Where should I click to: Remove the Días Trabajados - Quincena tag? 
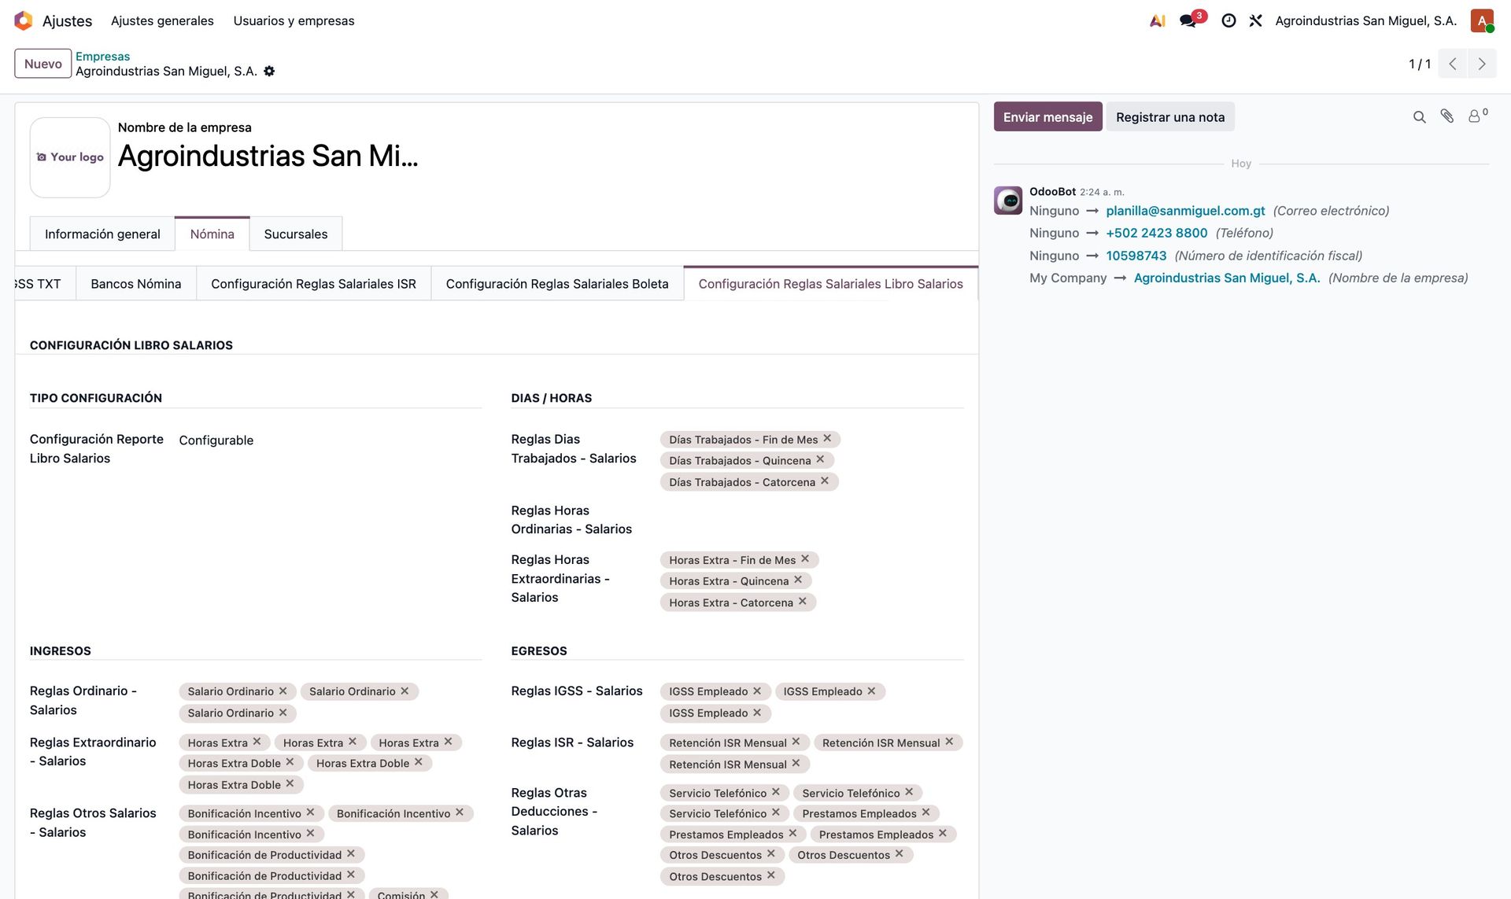tap(820, 459)
